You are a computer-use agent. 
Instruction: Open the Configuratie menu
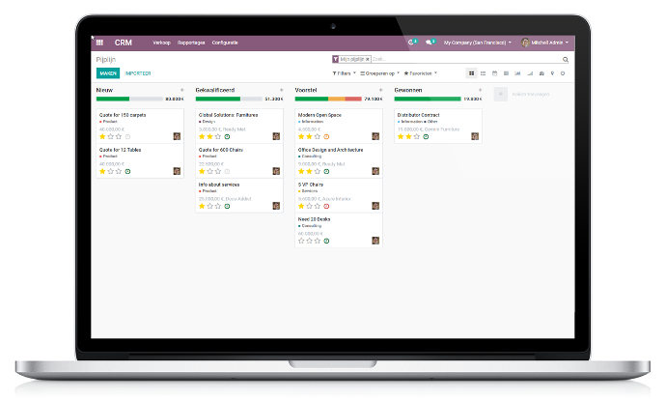[225, 43]
